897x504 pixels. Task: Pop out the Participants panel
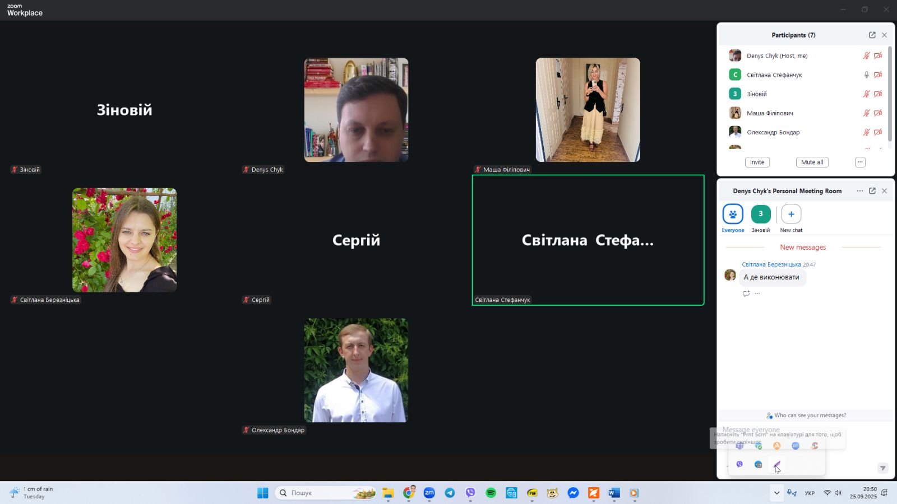pos(872,35)
